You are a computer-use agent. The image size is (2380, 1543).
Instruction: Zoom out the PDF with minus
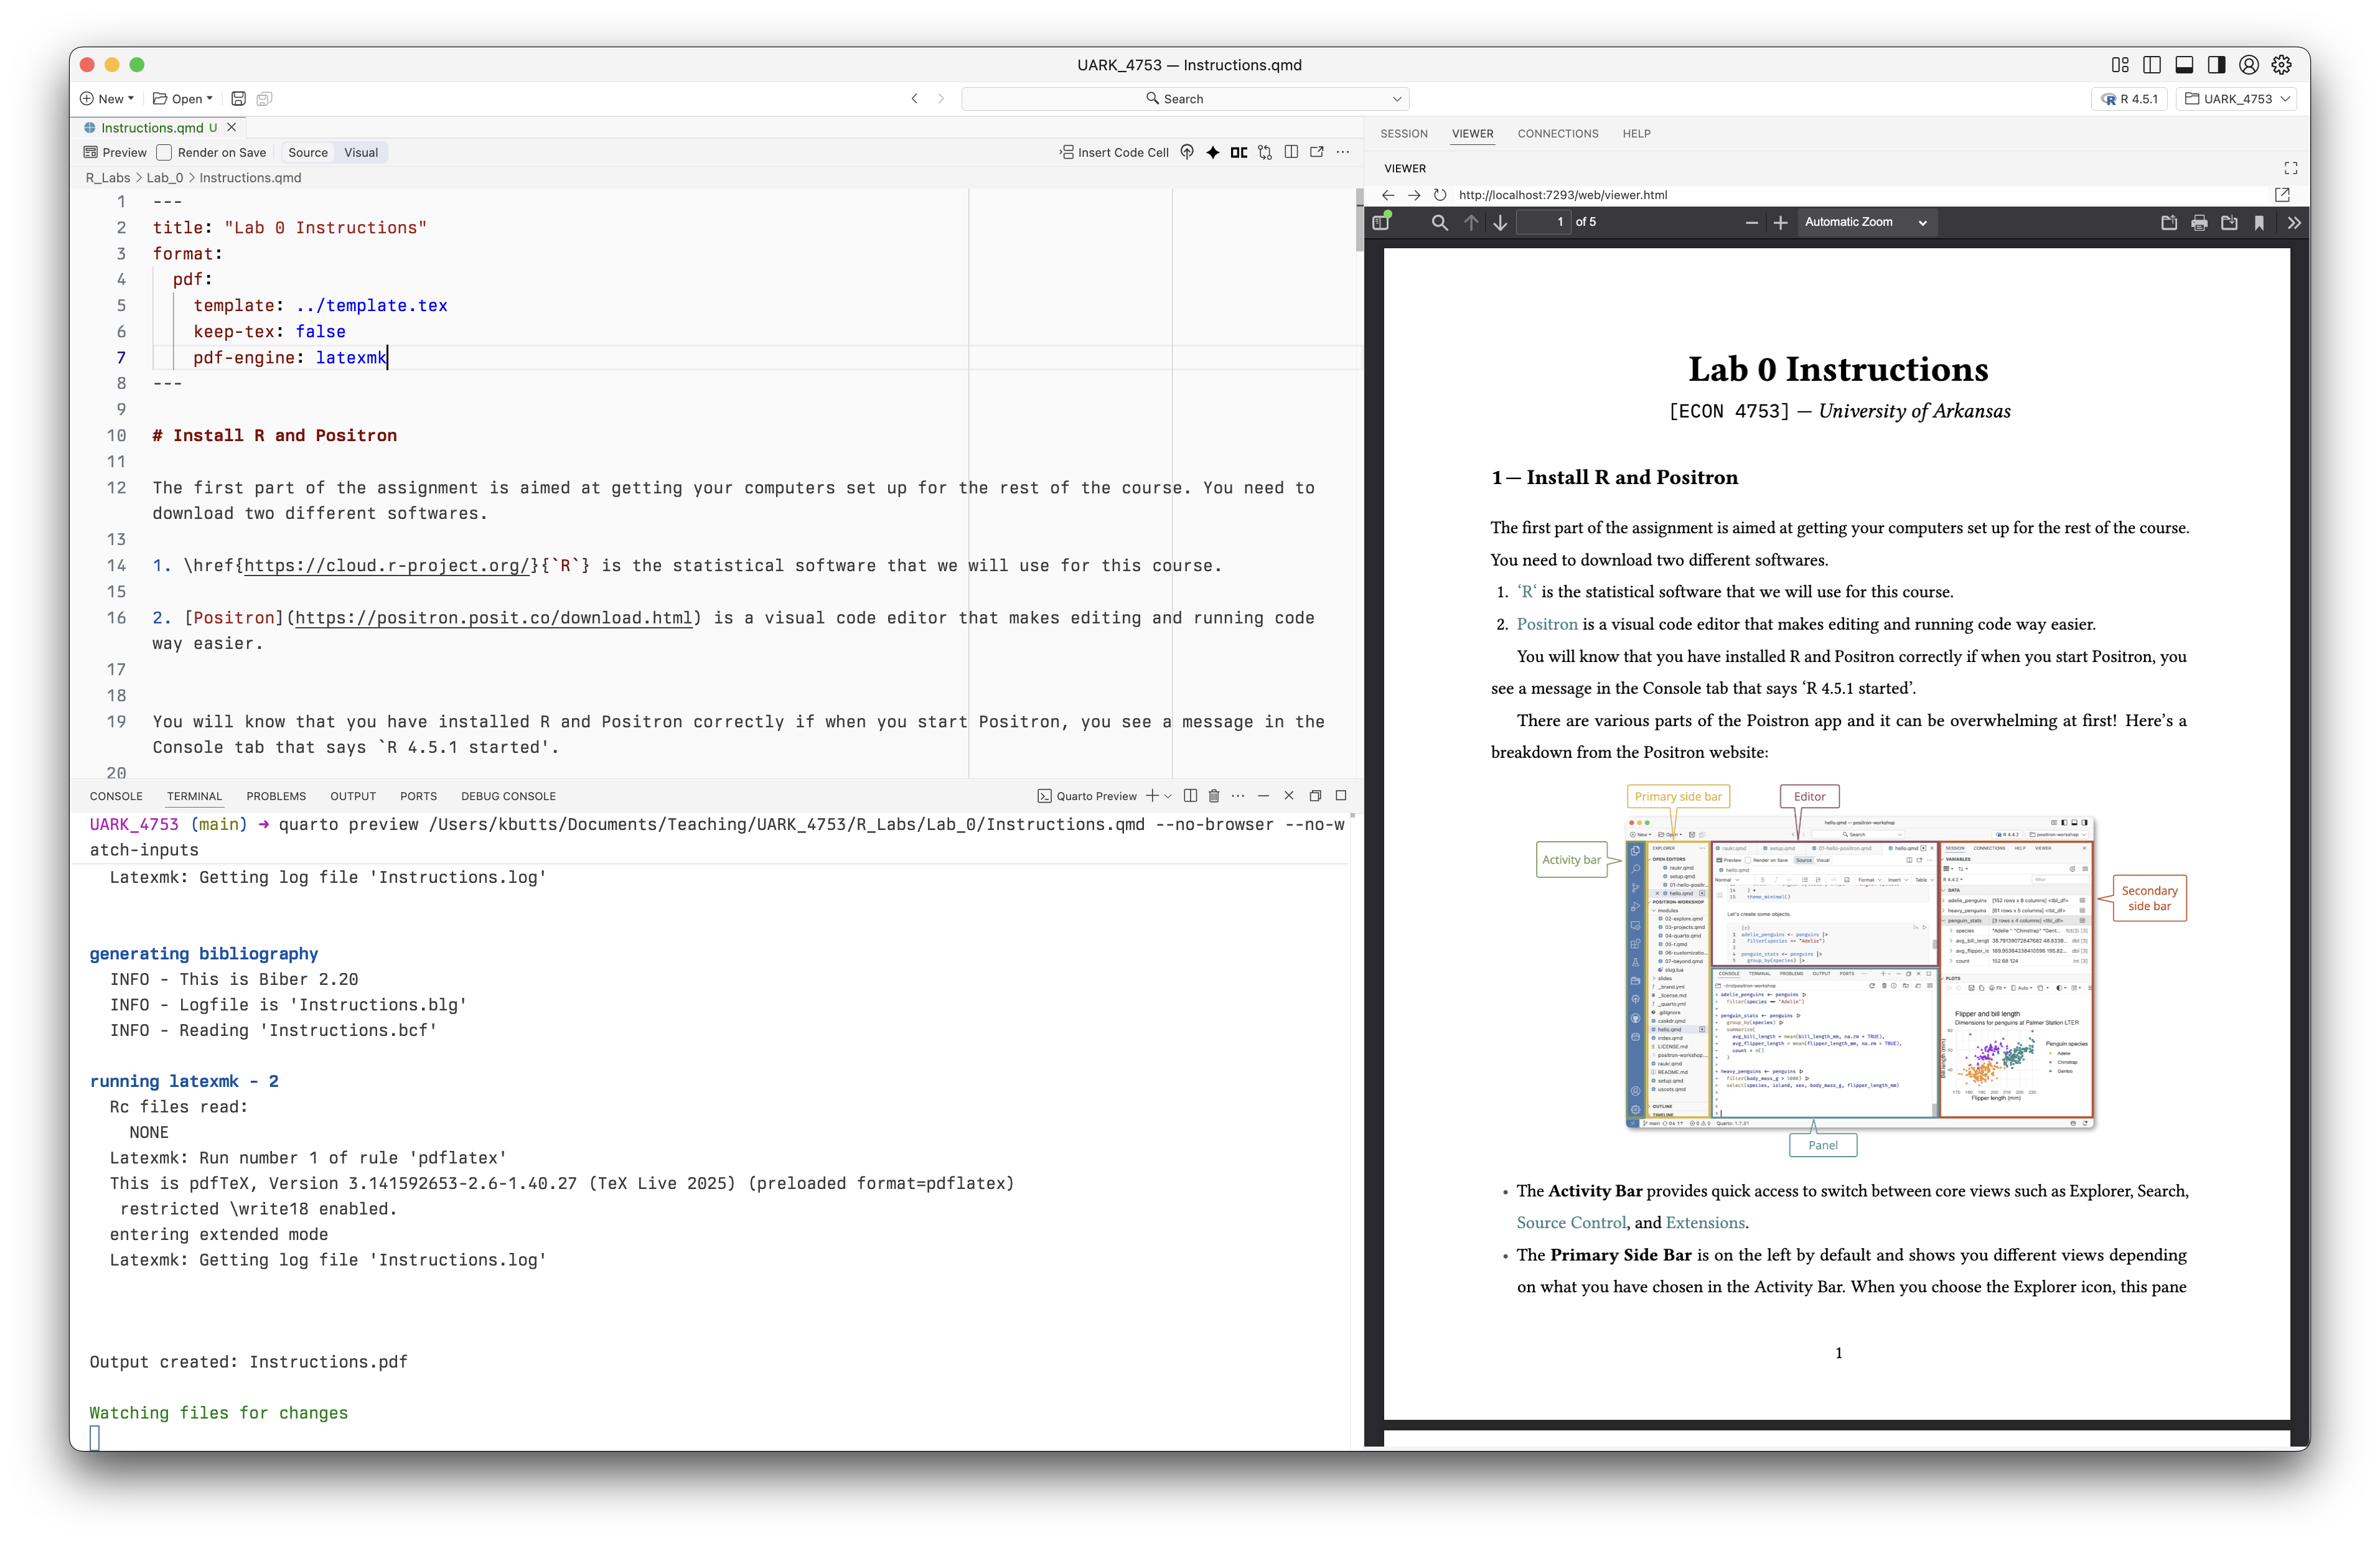(1751, 222)
